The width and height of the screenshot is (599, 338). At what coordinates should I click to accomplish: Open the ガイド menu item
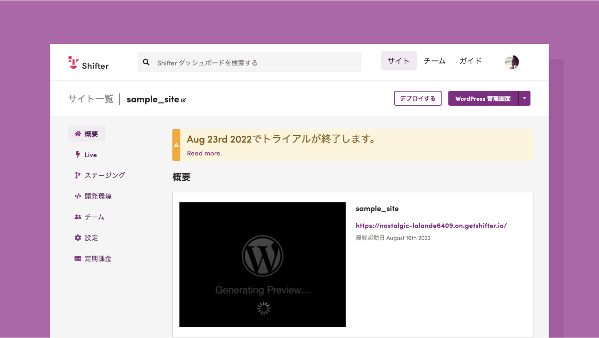click(470, 61)
